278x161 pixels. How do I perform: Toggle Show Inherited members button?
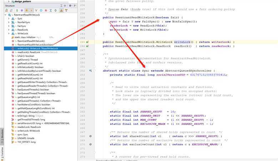pos(36,10)
